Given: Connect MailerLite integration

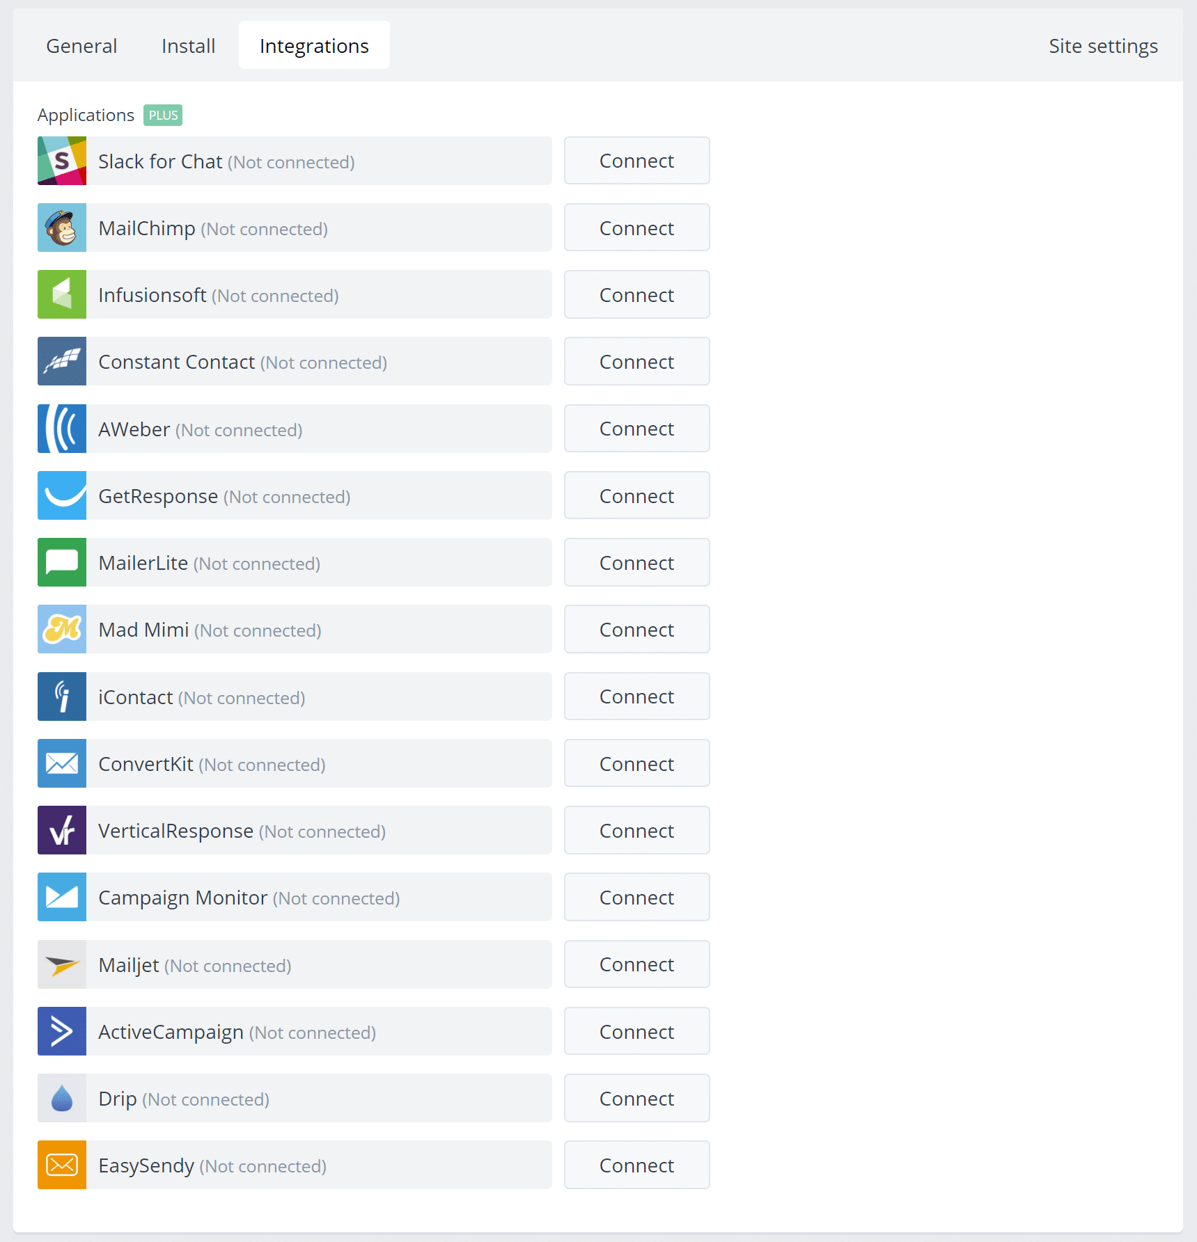Looking at the screenshot, I should (637, 562).
